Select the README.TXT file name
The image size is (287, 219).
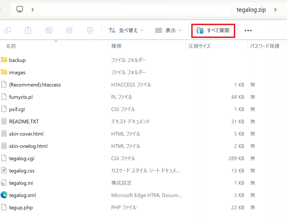pos(24,122)
